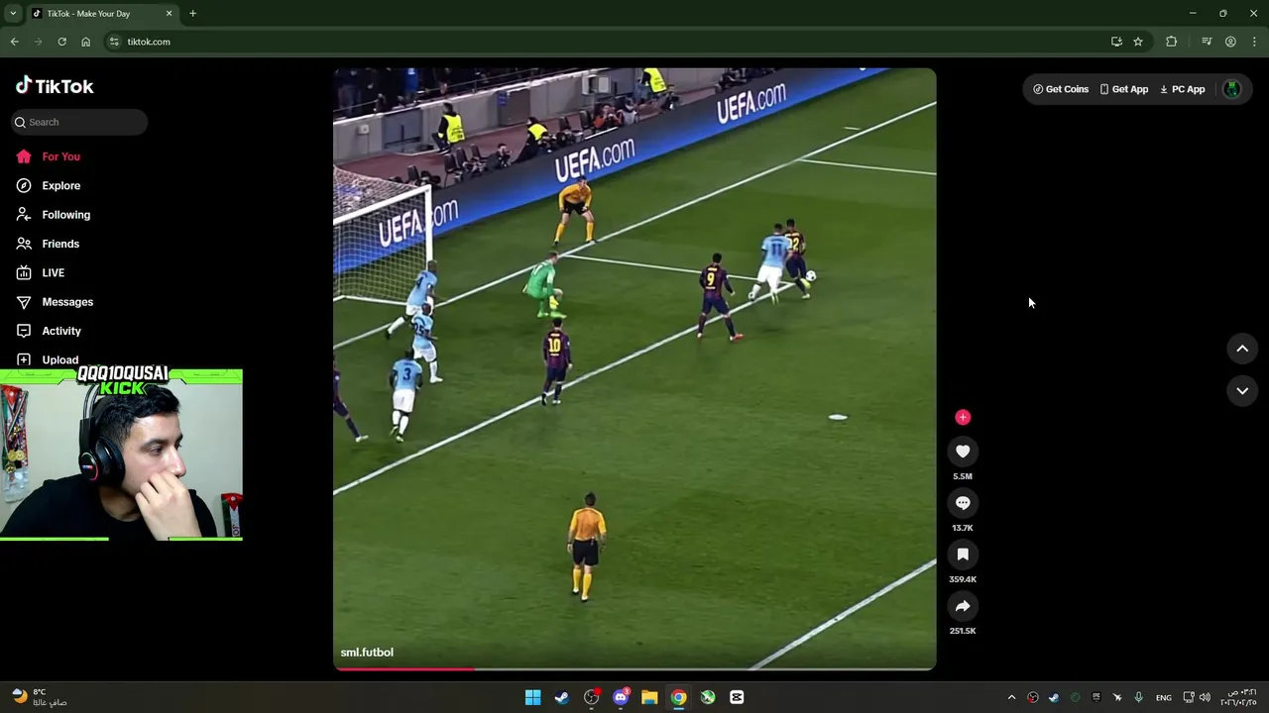Open a new browser tab

click(x=192, y=14)
